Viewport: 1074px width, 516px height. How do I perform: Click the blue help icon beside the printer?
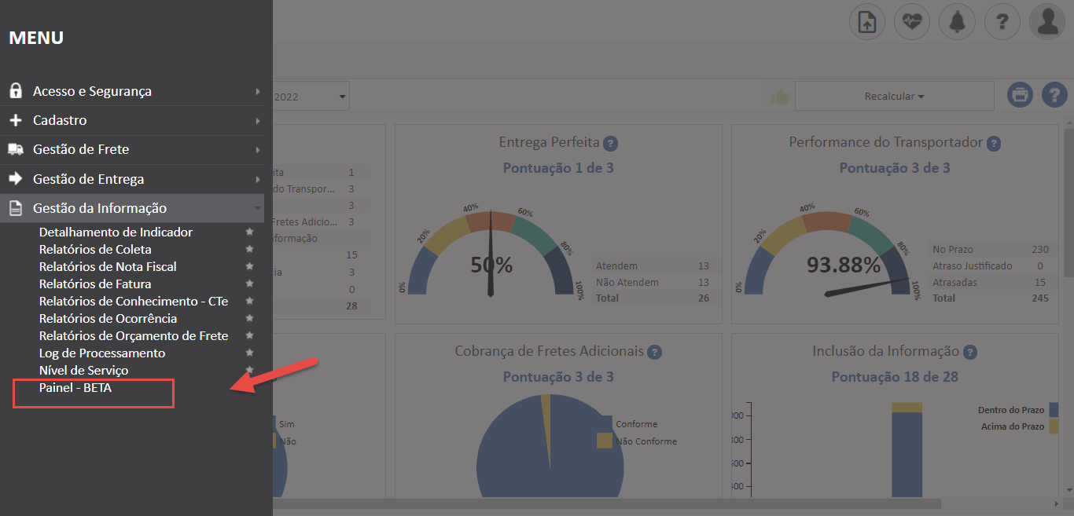1054,95
